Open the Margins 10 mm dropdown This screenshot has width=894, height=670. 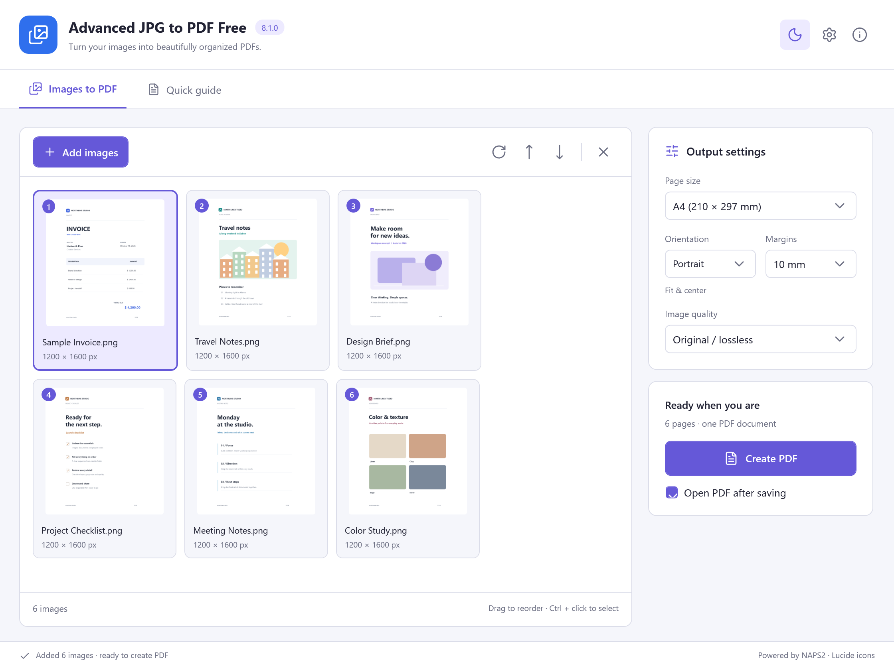810,264
